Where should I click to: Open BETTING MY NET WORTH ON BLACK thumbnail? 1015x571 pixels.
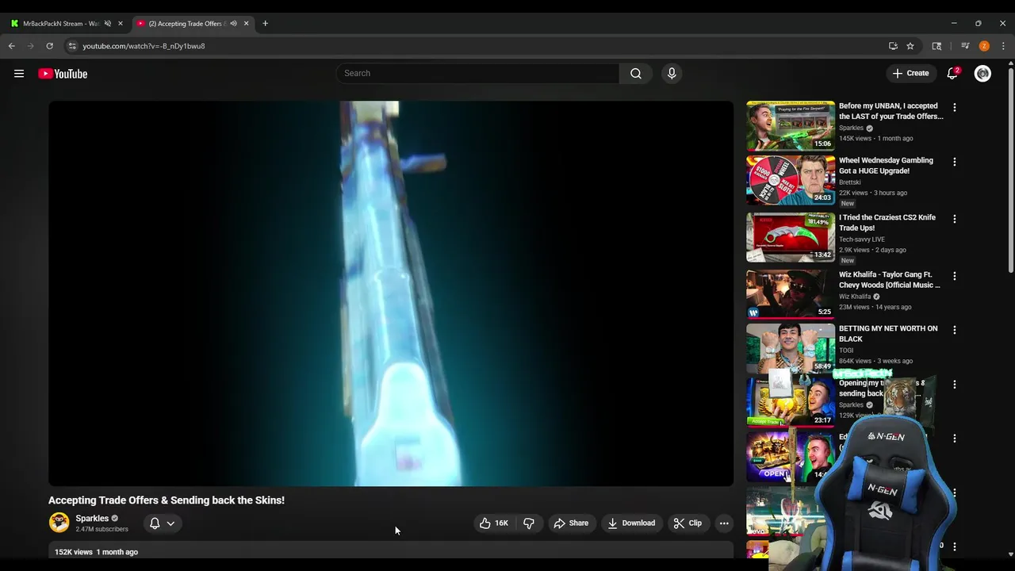[791, 347]
